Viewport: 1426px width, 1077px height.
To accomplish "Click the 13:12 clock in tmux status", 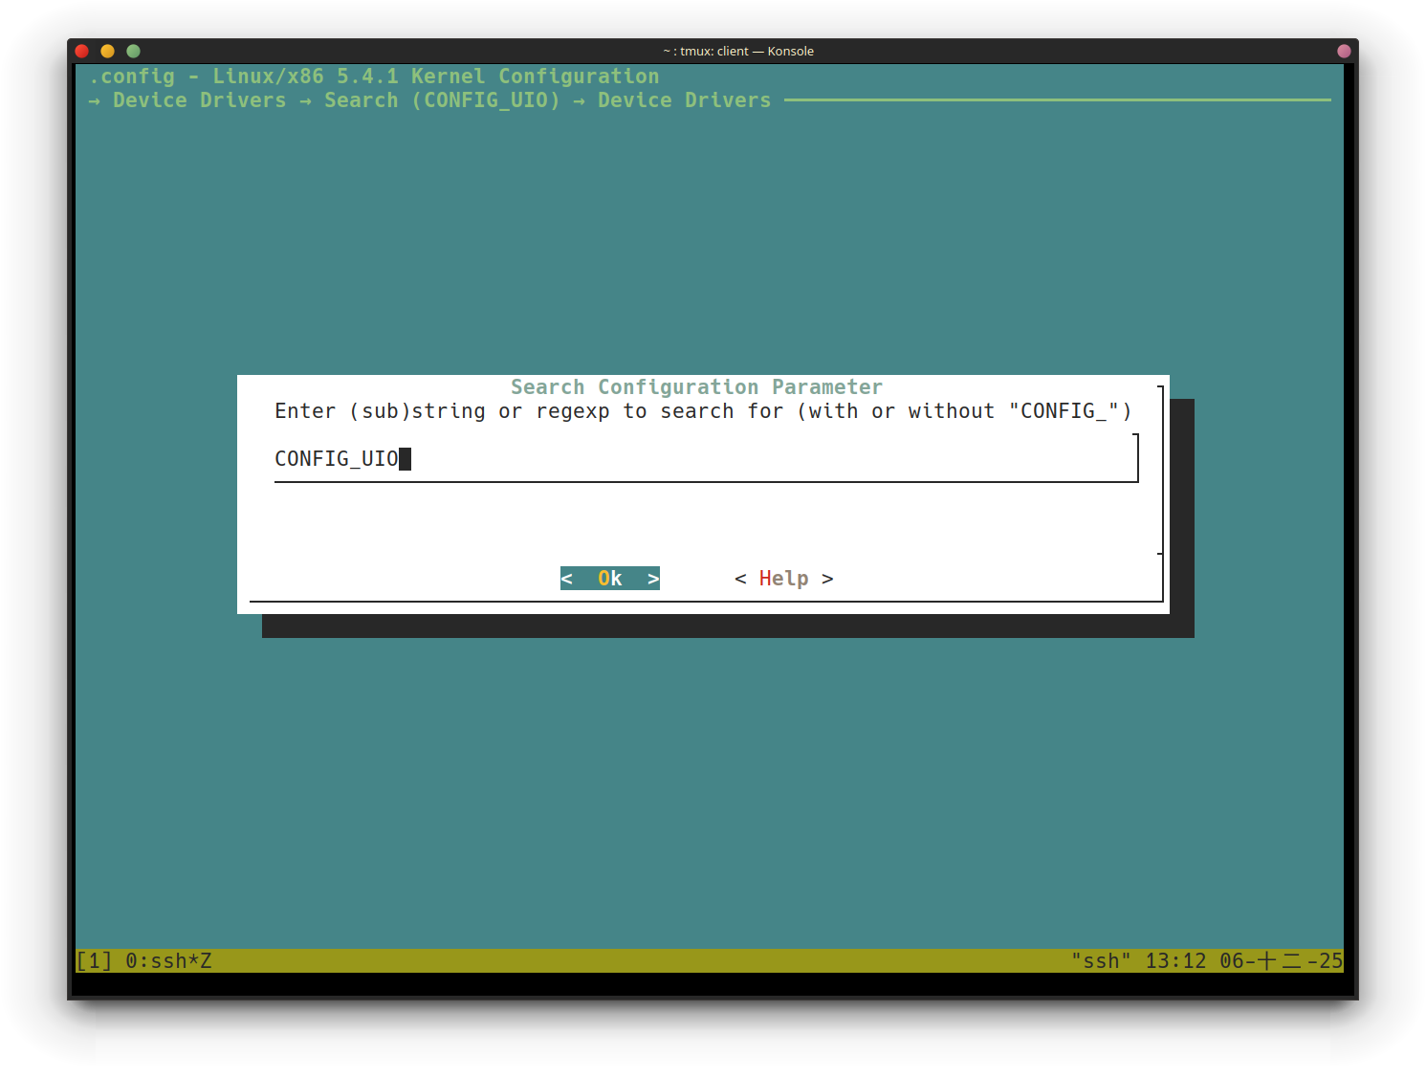I will [x=1175, y=961].
